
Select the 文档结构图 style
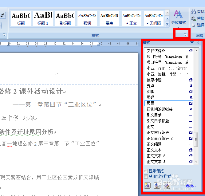[169, 51]
